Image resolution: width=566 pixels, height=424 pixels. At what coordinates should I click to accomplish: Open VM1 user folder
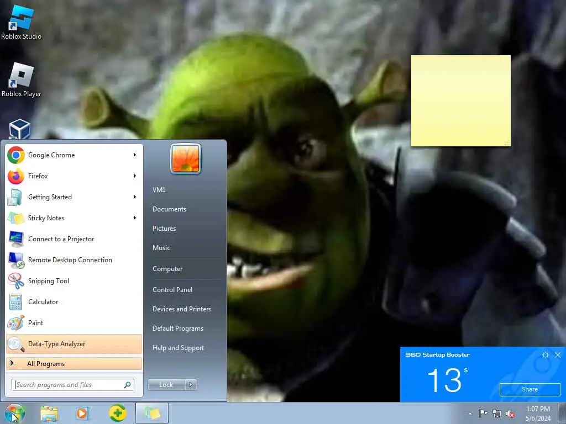coord(159,190)
